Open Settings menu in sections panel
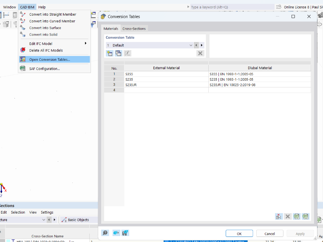Viewport: 323px width, 242px height. pos(47,212)
